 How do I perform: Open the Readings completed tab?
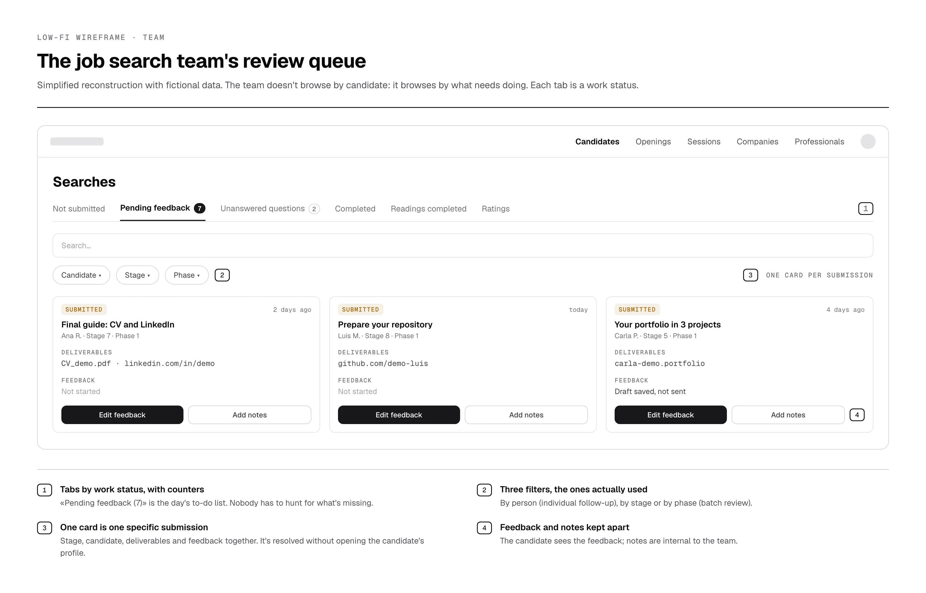point(428,208)
